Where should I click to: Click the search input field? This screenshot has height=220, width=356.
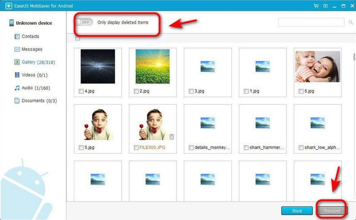[x=311, y=22]
